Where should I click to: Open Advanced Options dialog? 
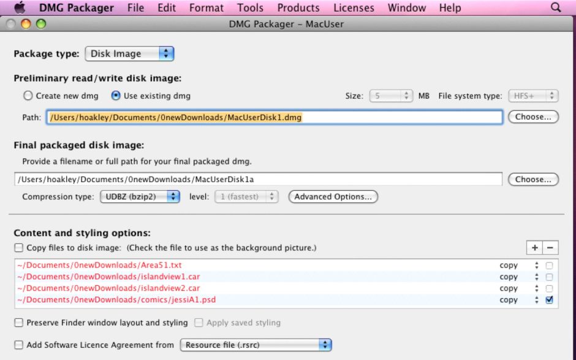333,197
